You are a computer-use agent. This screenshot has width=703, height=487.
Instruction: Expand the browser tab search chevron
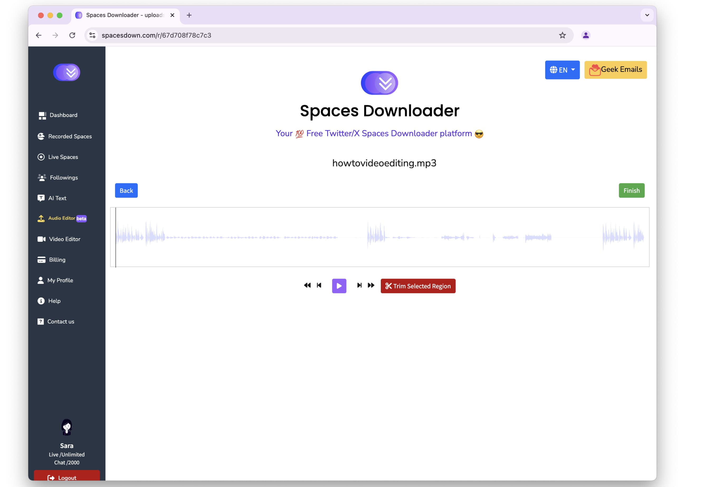click(x=647, y=15)
